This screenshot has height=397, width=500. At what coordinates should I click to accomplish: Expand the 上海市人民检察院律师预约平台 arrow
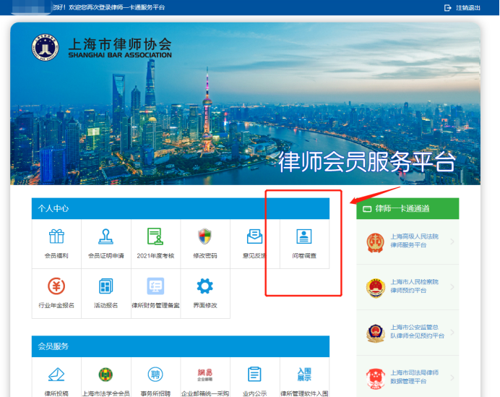(x=452, y=287)
